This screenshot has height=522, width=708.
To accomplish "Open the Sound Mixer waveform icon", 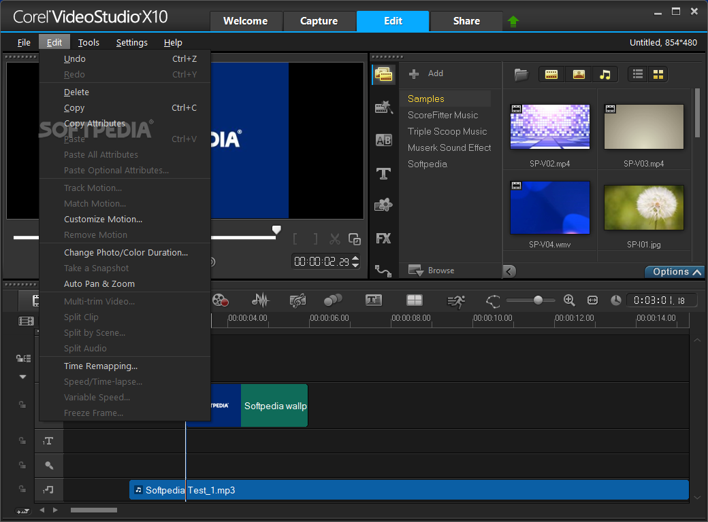I will (x=260, y=300).
